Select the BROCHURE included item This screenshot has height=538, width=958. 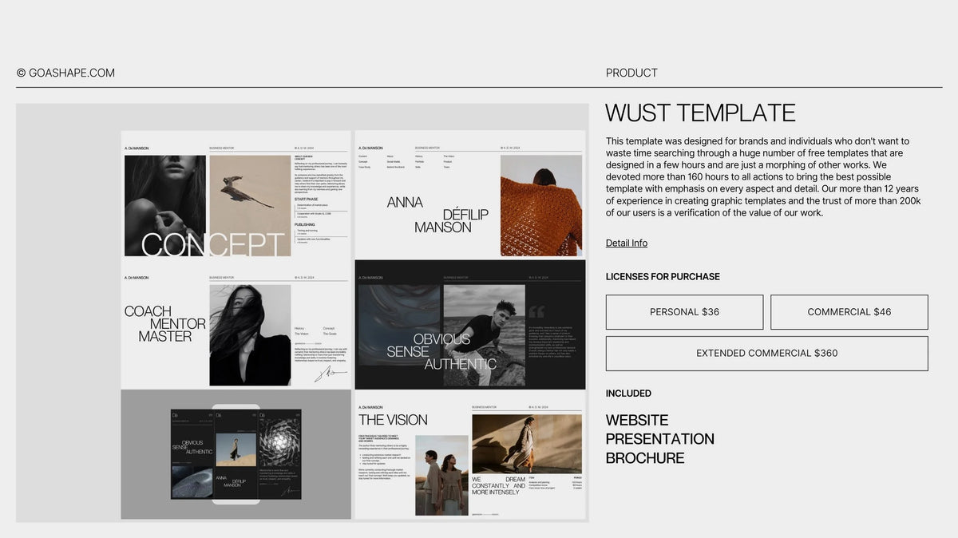[645, 458]
